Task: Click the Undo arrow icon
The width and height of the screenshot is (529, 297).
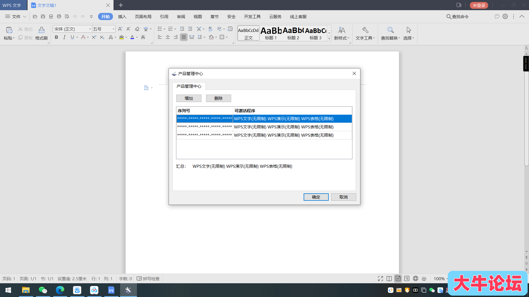Action: click(x=75, y=16)
